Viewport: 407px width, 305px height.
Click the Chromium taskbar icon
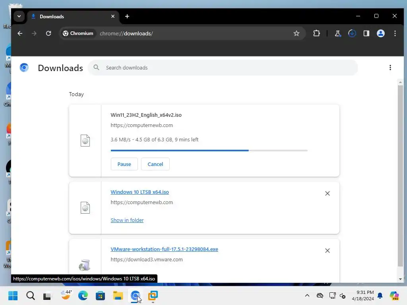tap(135, 295)
